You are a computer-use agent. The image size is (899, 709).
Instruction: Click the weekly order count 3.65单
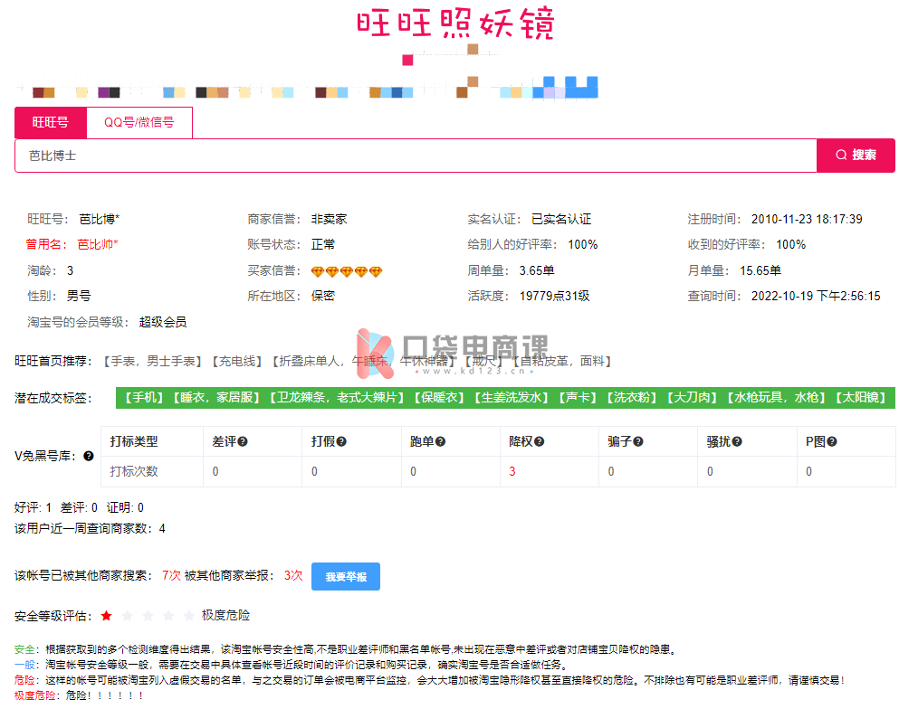(x=537, y=271)
